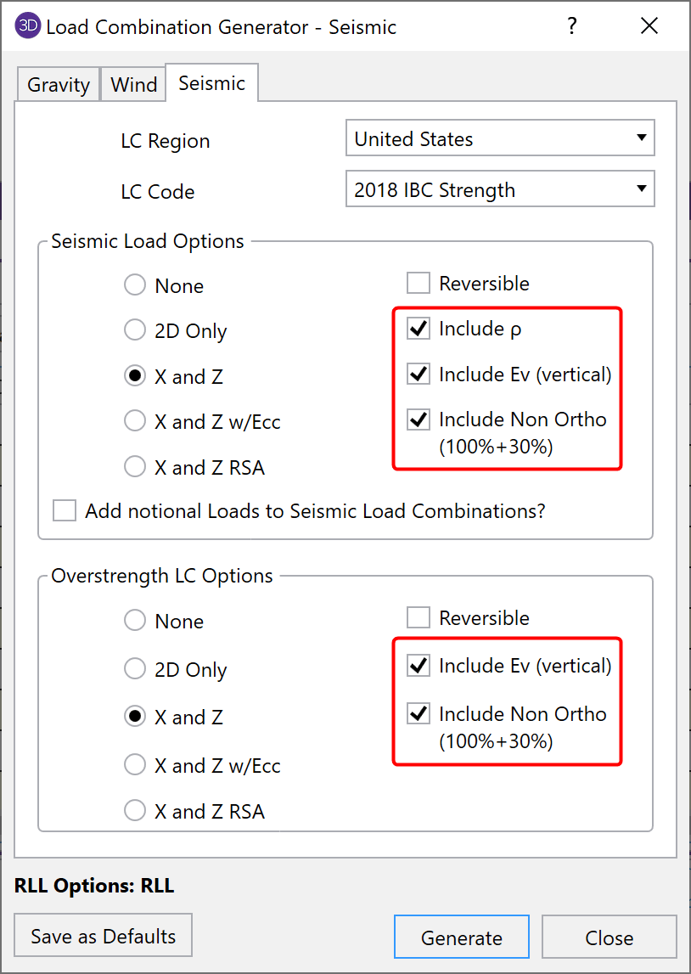This screenshot has height=974, width=691.
Task: Click the Generate button
Action: tap(461, 937)
